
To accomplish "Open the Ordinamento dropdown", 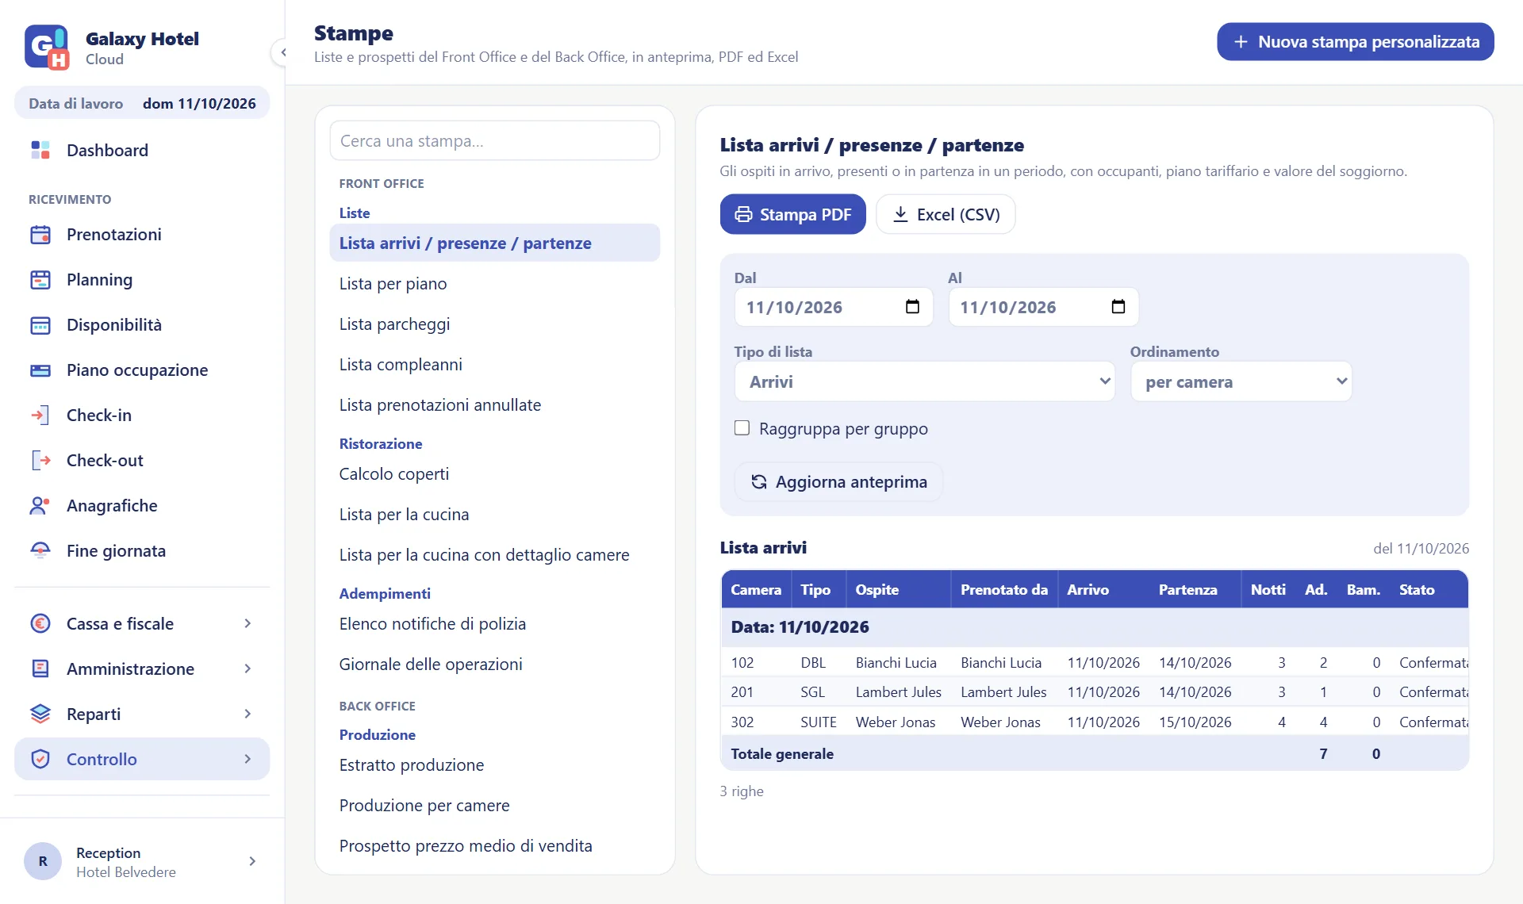I will (1241, 381).
